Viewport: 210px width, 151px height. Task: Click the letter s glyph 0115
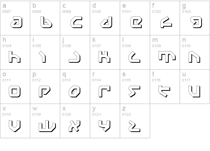pyautogui.click(x=135, y=86)
